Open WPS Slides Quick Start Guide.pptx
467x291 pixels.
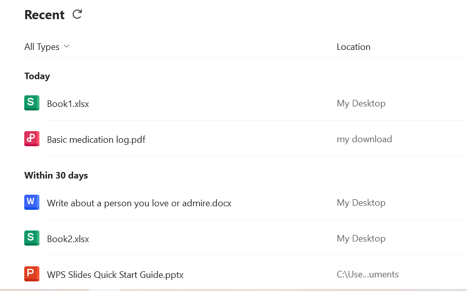pyautogui.click(x=115, y=275)
